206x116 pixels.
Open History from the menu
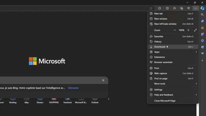pyautogui.click(x=173, y=42)
